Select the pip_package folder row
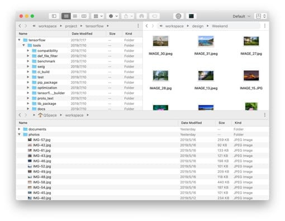This screenshot has height=221, width=285. tap(79, 83)
